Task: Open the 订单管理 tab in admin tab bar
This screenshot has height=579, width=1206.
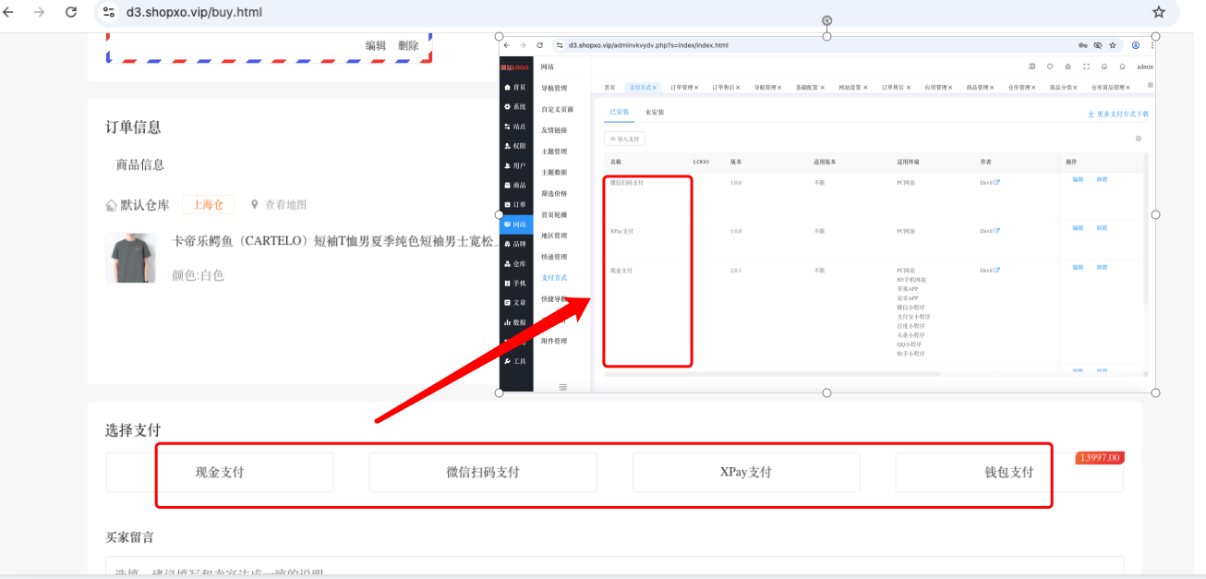Action: [x=684, y=87]
